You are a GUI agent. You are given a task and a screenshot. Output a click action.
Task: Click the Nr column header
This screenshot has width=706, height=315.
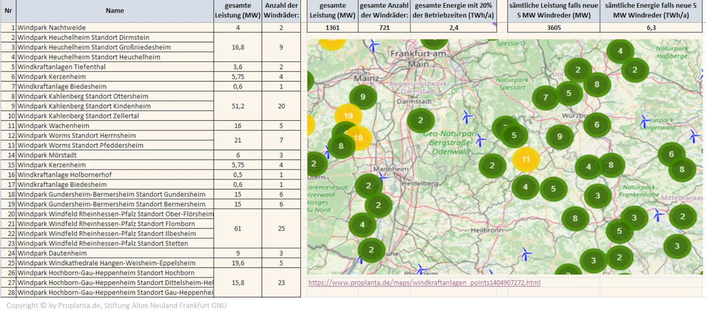coord(8,11)
